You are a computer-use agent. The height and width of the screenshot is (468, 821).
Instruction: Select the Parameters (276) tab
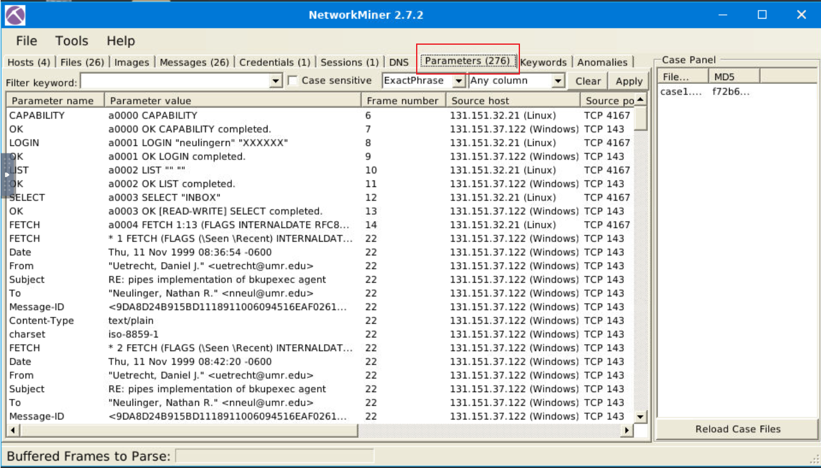coord(468,61)
